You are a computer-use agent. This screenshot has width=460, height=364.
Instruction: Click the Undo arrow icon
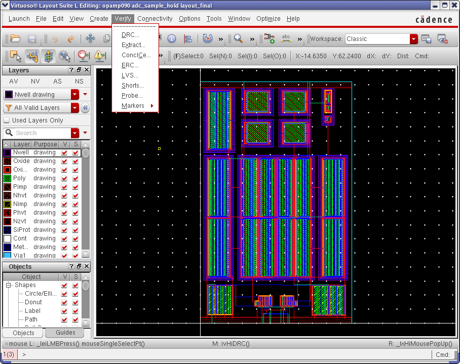point(55,39)
